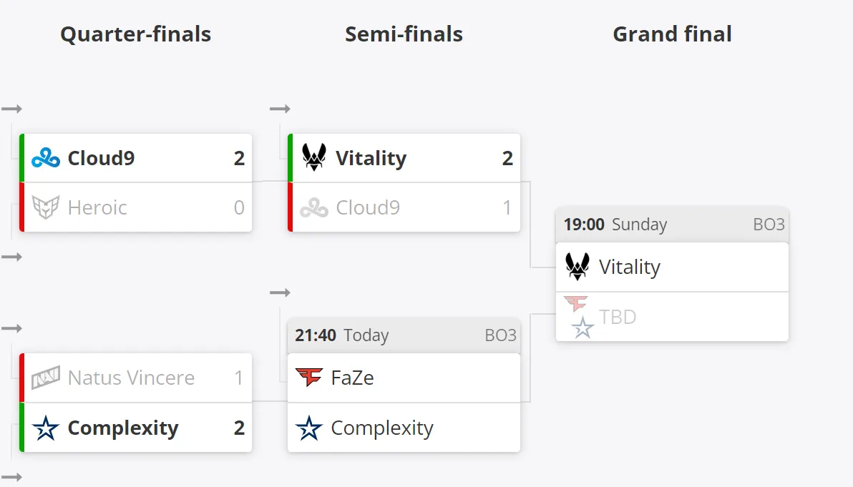
Task: Click the greyed Cloud9 logo in the semi-finals
Action: (x=314, y=207)
